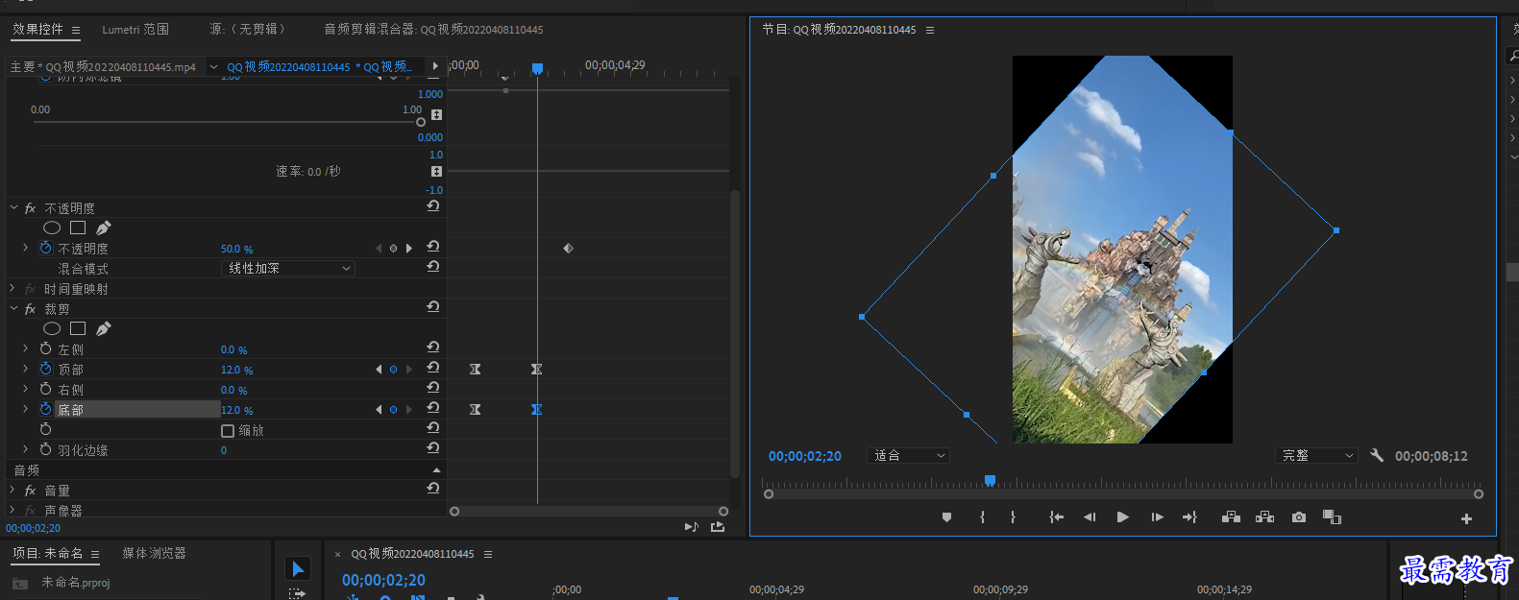Viewport: 1519px width, 600px height.
Task: Switch to 源: (无剪辑) tab
Action: 248,30
